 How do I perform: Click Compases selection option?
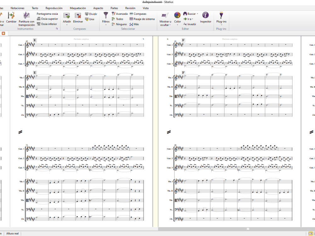[x=138, y=14]
